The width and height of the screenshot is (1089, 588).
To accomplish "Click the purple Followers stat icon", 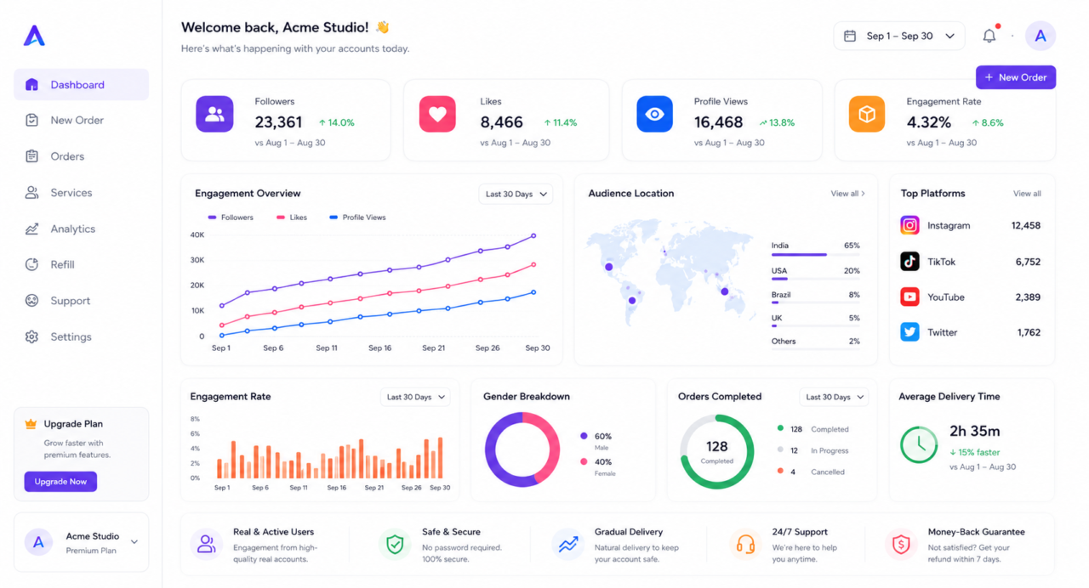I will (x=214, y=114).
